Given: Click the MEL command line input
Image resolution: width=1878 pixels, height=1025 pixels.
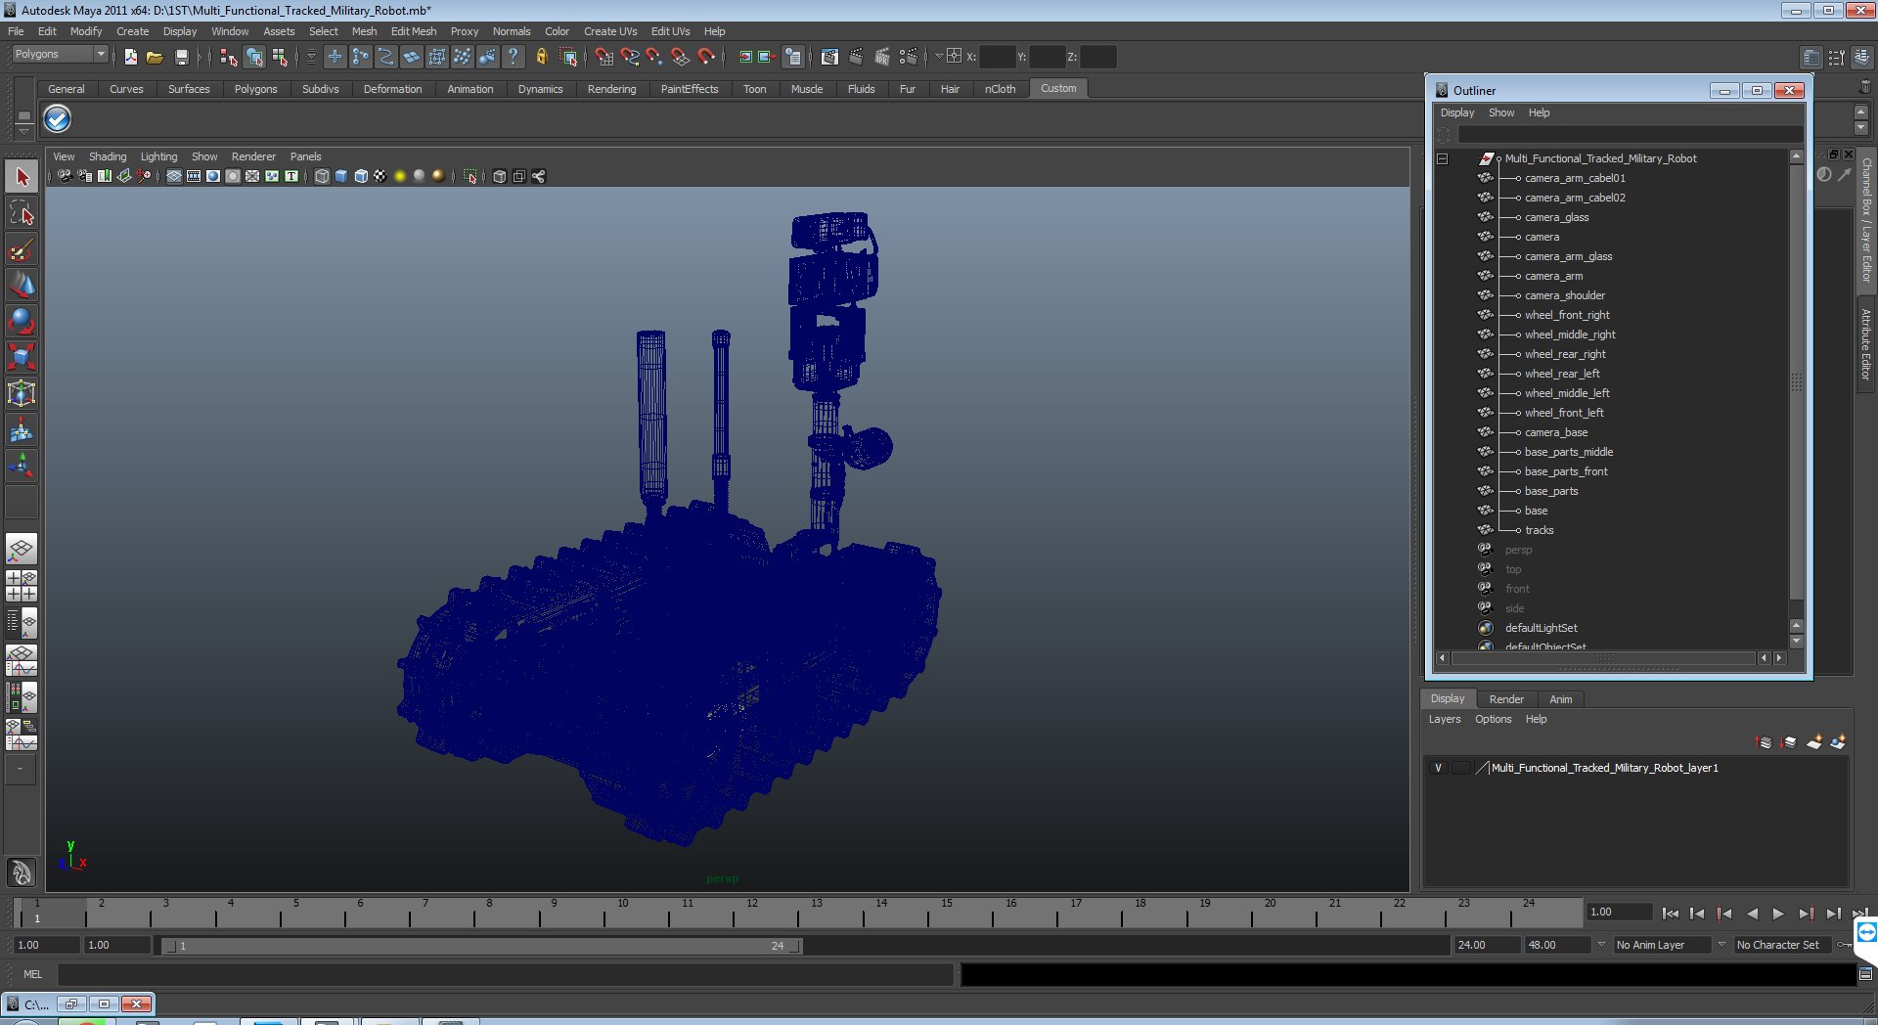Looking at the screenshot, I should click(x=505, y=974).
